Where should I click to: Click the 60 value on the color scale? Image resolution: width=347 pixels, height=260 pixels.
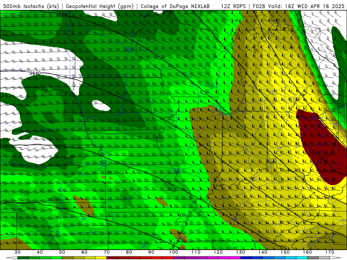tap(84, 252)
